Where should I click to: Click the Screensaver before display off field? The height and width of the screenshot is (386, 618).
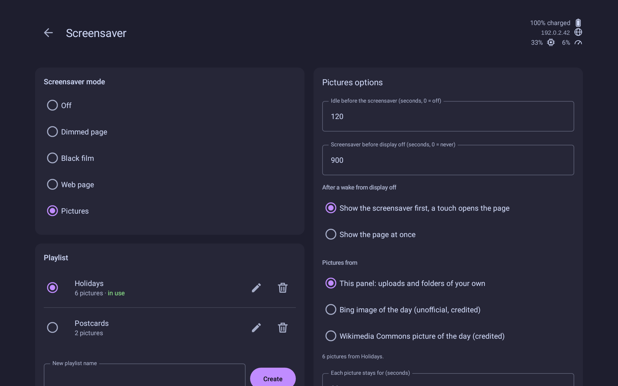coord(448,160)
